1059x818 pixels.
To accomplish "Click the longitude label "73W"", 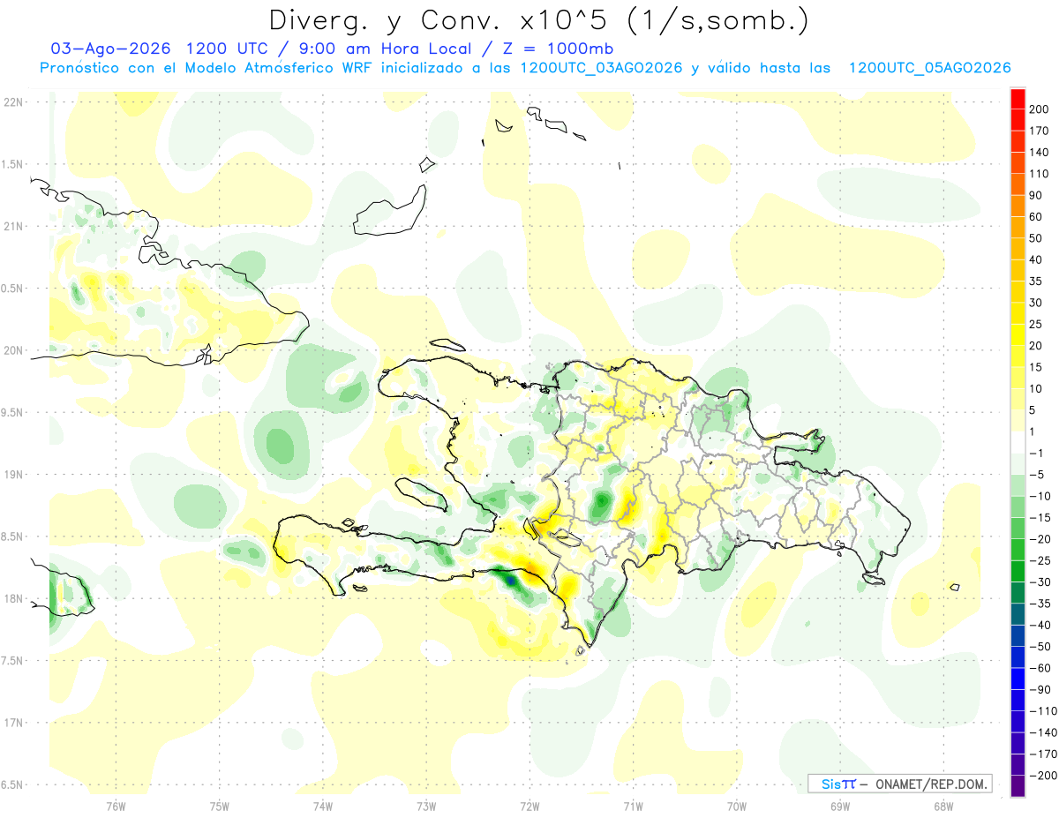I will [x=426, y=806].
